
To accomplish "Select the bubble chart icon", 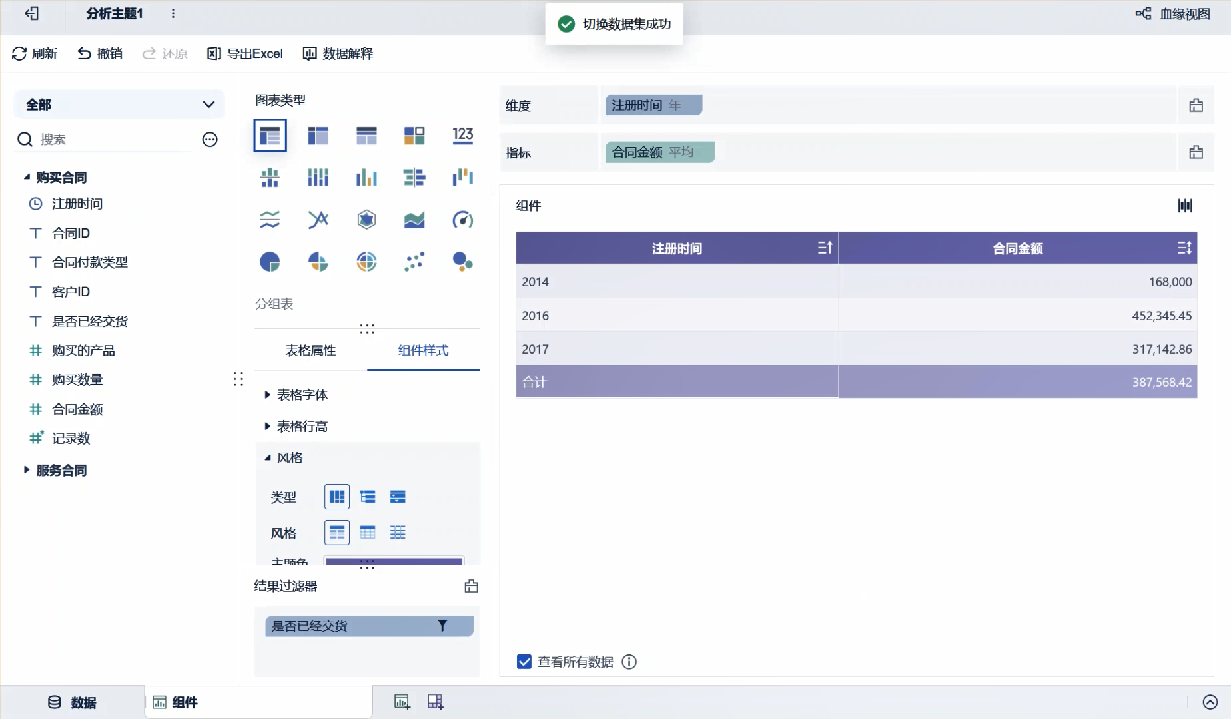I will [x=463, y=262].
